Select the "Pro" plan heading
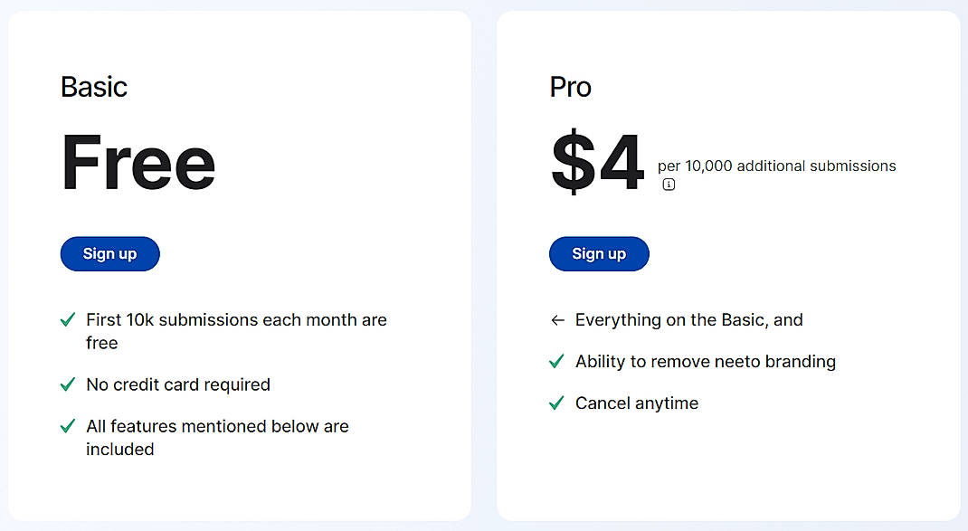This screenshot has width=968, height=531. 570,87
